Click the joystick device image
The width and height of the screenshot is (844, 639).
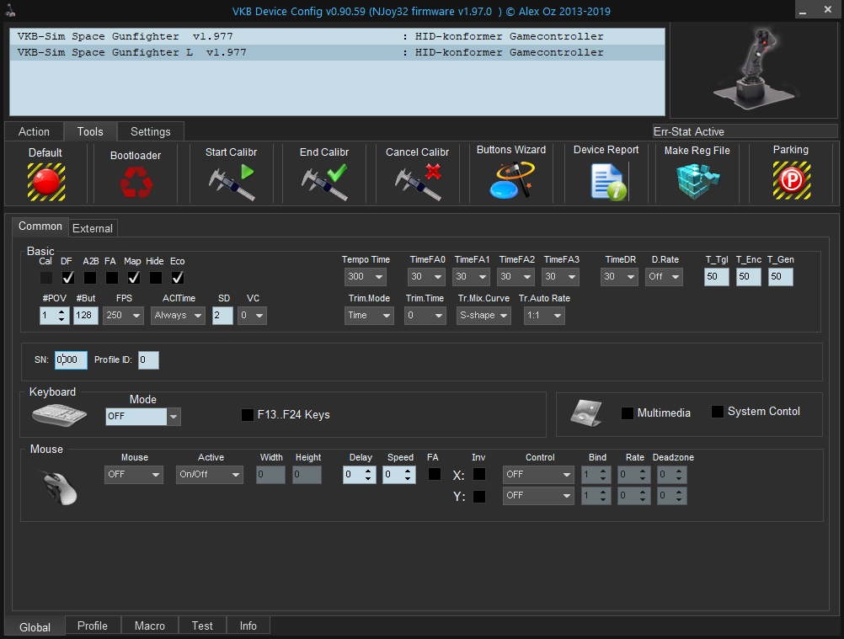(x=754, y=70)
